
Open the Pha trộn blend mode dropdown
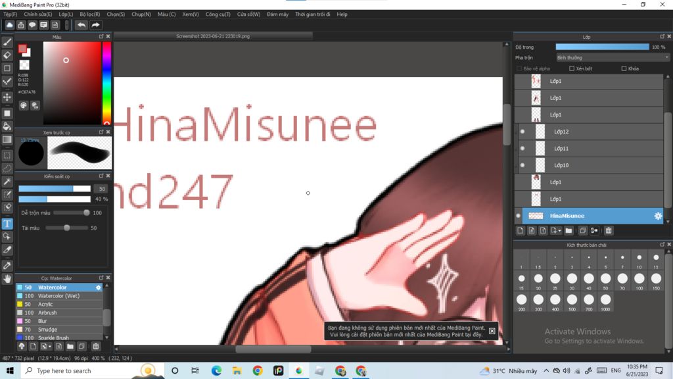point(613,58)
